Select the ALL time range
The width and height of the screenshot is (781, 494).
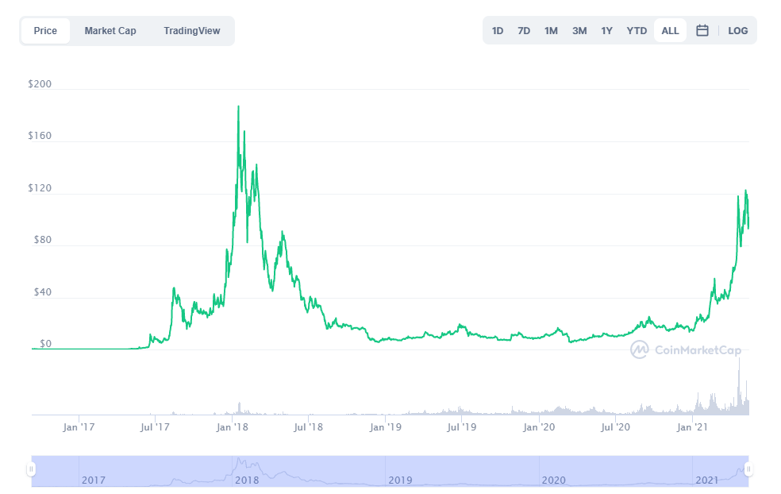(x=670, y=30)
